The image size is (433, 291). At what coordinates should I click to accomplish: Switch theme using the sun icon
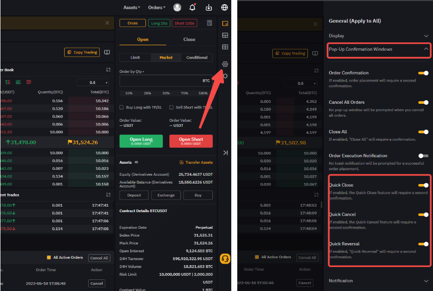225,76
